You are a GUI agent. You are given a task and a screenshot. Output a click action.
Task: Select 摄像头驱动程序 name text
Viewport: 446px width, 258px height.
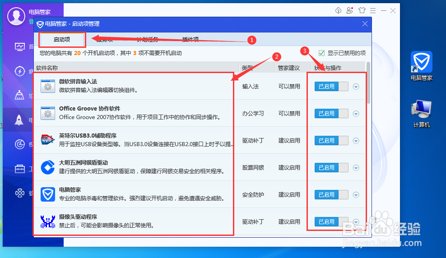[x=78, y=217]
